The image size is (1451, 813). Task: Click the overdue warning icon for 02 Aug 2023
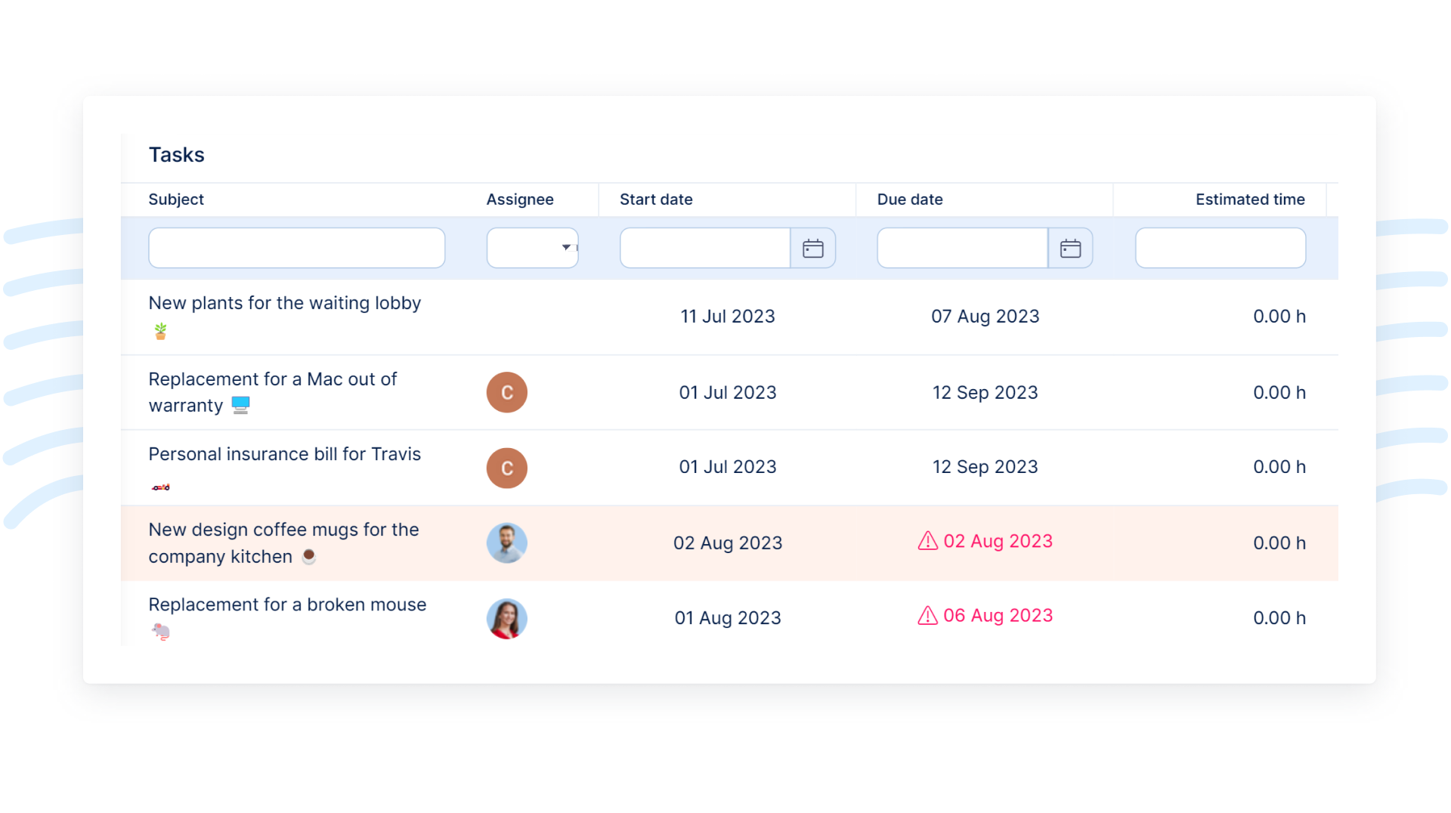click(x=927, y=541)
